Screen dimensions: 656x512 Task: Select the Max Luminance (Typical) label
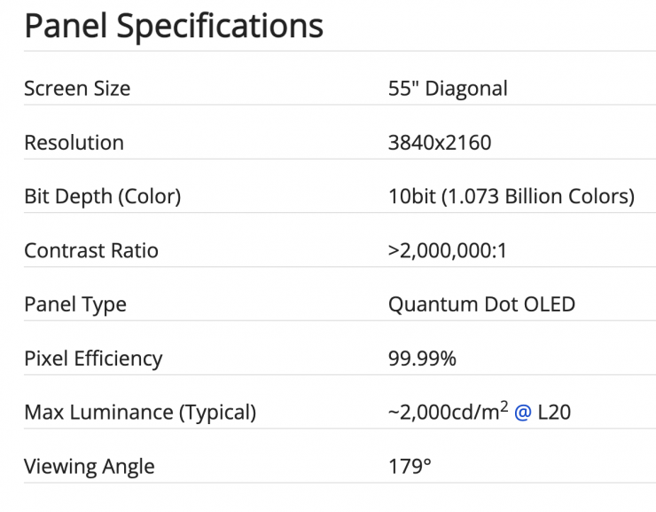pos(140,413)
